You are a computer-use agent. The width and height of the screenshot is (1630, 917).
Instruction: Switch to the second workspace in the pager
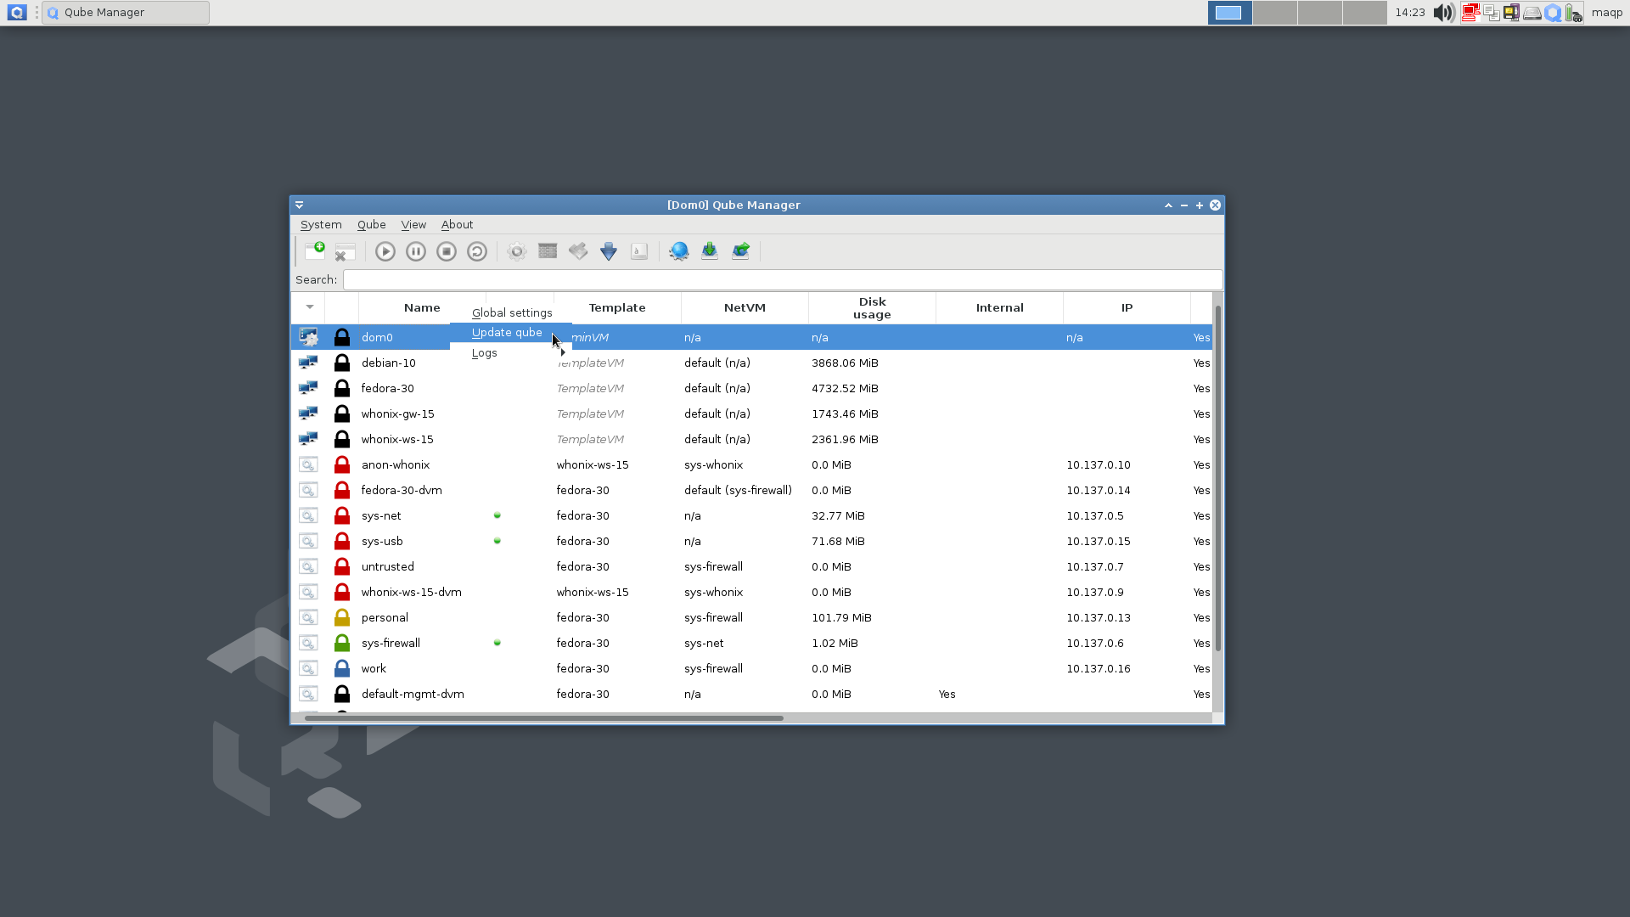(1274, 12)
